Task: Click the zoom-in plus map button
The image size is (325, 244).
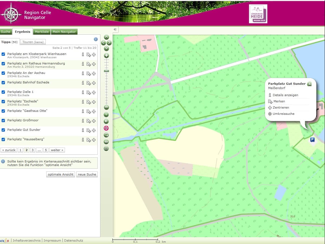Action: [x=106, y=56]
